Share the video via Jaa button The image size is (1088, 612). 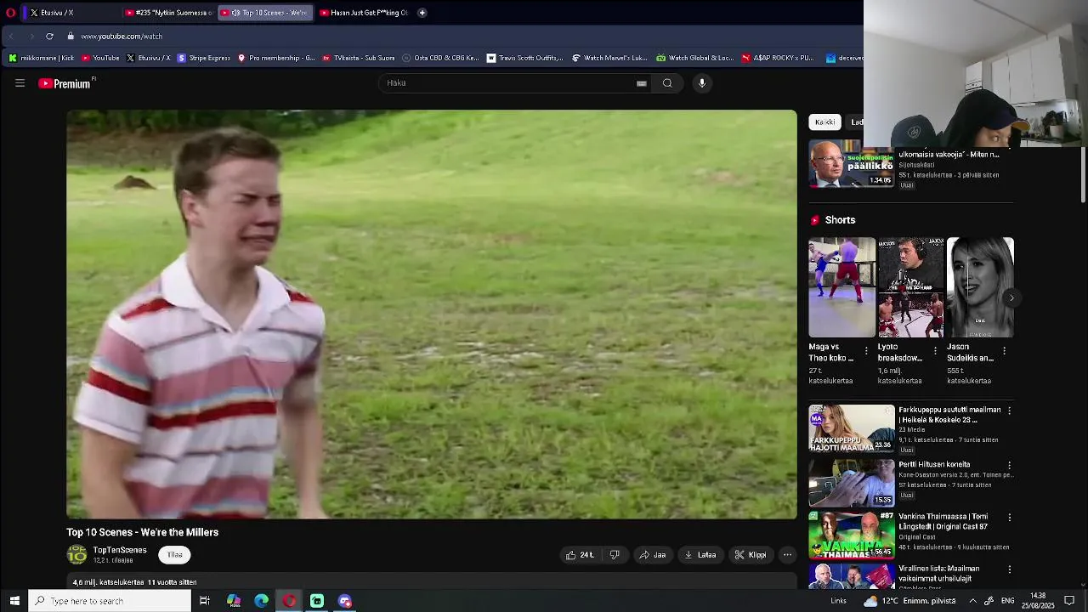coord(653,555)
